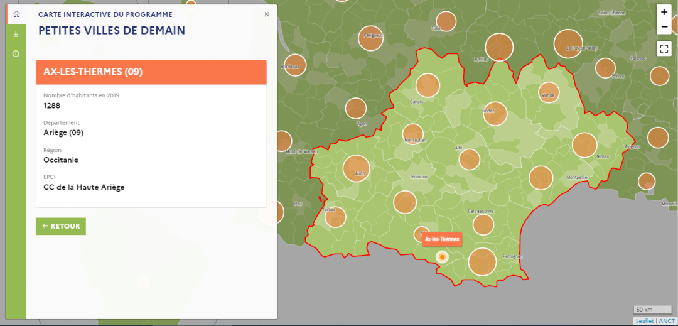Select the cluster circle near Carcassonne
The image size is (678, 326).
[483, 224]
